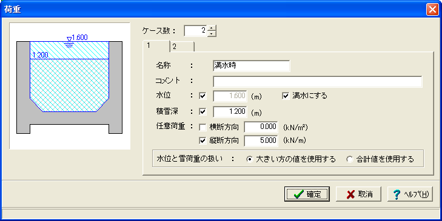Increase case count with up arrow
Screen dimensions: 442x221
tap(212, 28)
